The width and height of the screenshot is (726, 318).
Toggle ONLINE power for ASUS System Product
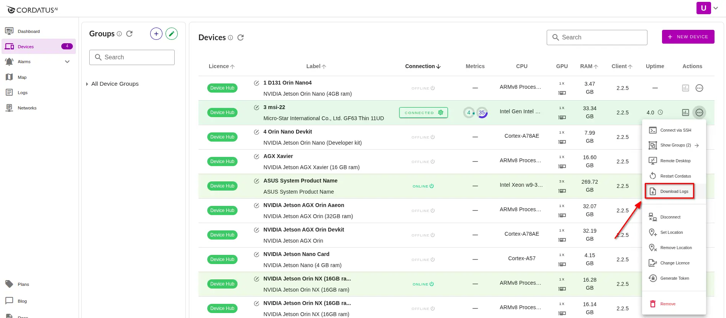[x=423, y=186]
